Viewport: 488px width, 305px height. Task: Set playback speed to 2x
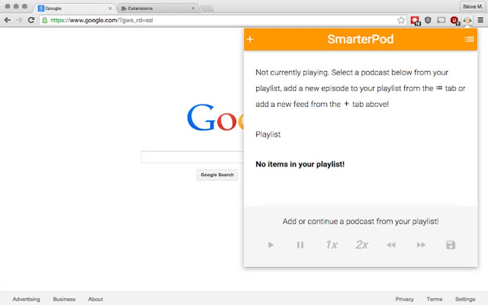tap(362, 245)
